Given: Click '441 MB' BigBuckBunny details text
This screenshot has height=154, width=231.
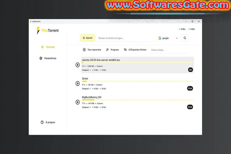Looking at the screenshot, I should pos(91,103).
